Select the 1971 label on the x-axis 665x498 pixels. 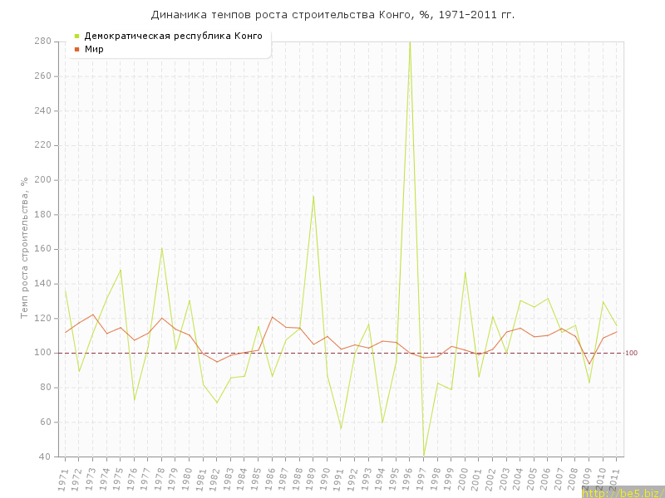click(x=62, y=479)
